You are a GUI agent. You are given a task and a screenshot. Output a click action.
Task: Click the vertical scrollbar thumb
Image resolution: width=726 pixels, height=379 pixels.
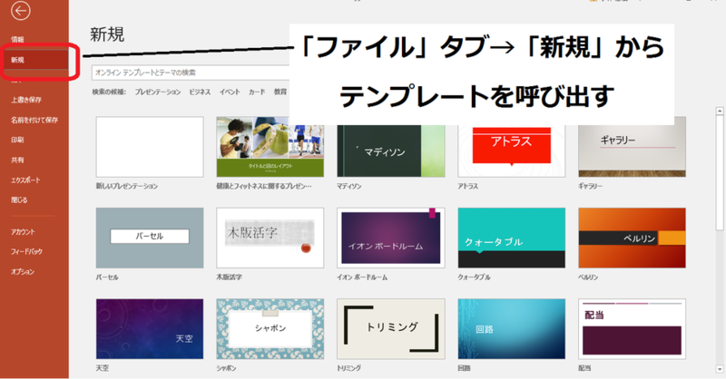720,171
